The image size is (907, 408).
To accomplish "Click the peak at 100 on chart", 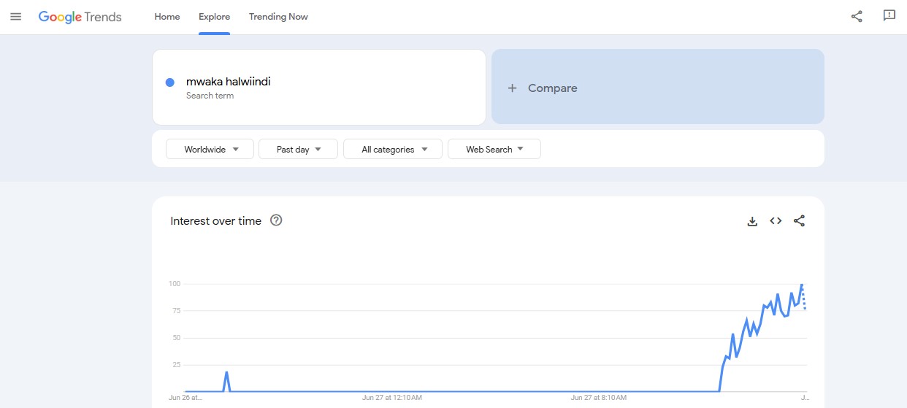I will (x=802, y=284).
